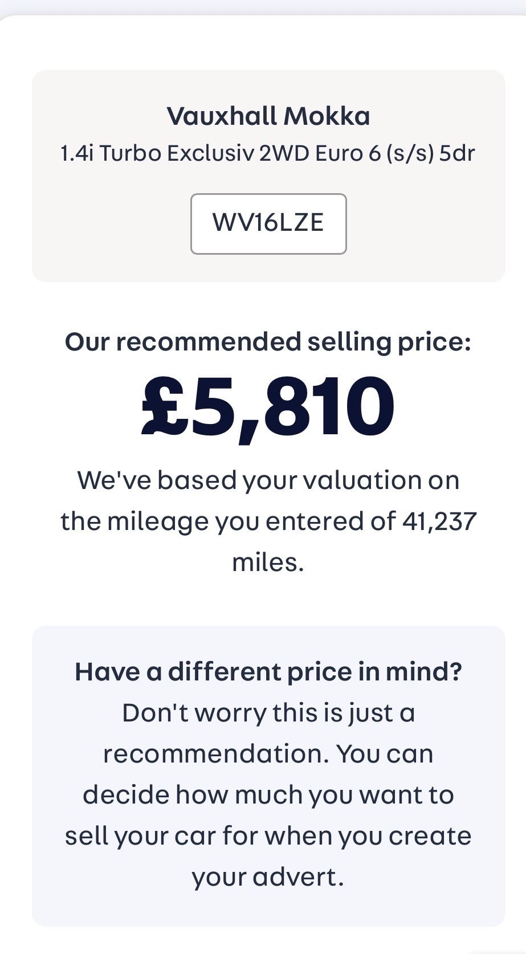Tap 'Have a different price in mind?' heading
Viewport: 526px width, 954px height.
click(x=268, y=672)
